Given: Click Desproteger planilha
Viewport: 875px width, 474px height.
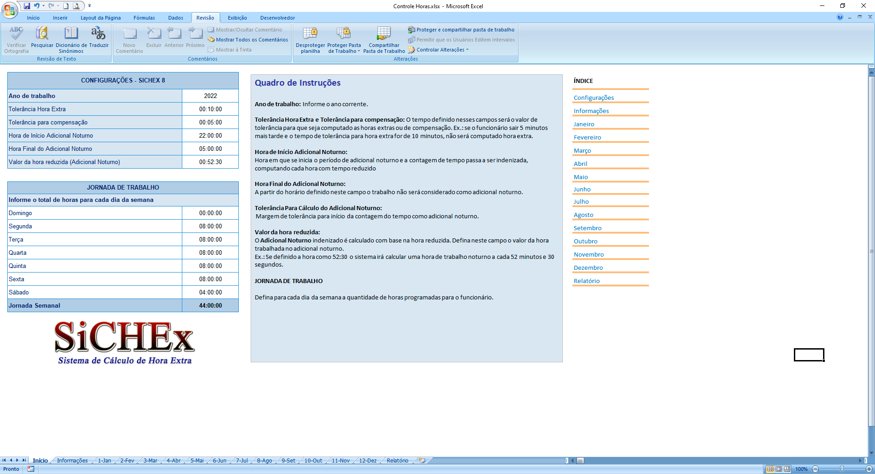Looking at the screenshot, I should (310, 40).
